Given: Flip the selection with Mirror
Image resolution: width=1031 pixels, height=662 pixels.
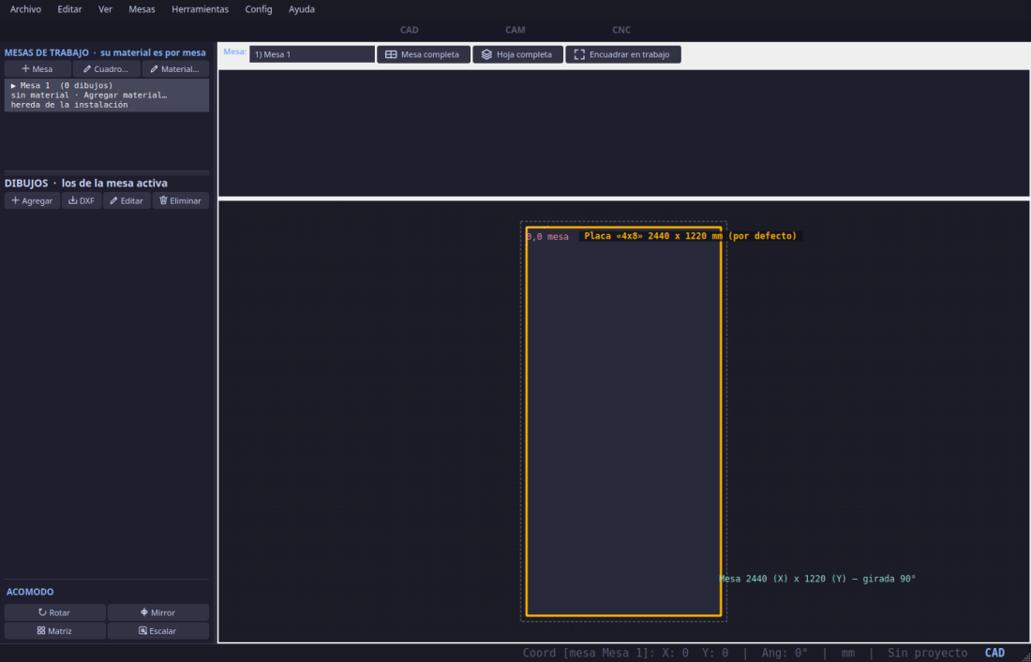Looking at the screenshot, I should (x=158, y=612).
